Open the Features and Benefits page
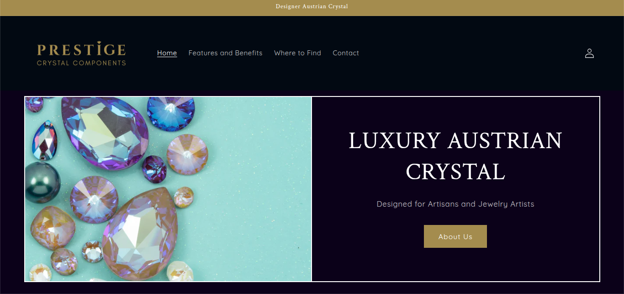 click(x=225, y=53)
